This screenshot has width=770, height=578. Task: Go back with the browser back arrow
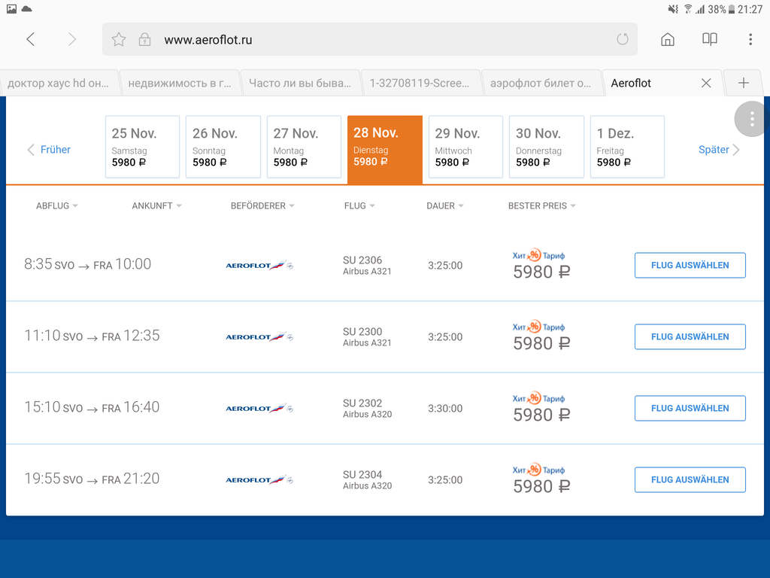[x=30, y=39]
